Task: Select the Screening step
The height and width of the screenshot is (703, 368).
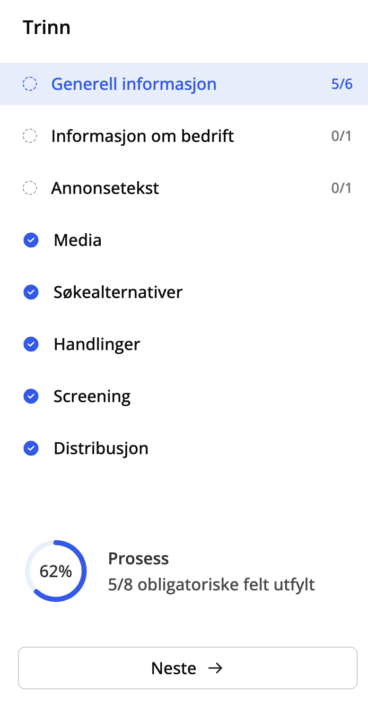Action: click(x=92, y=396)
